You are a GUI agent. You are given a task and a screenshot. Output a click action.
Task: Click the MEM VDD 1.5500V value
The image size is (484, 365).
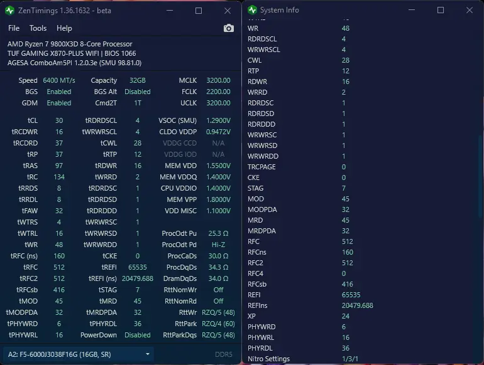[218, 166]
